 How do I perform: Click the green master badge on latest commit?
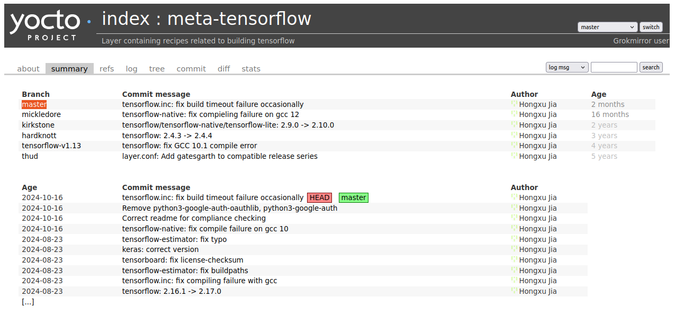tap(353, 197)
